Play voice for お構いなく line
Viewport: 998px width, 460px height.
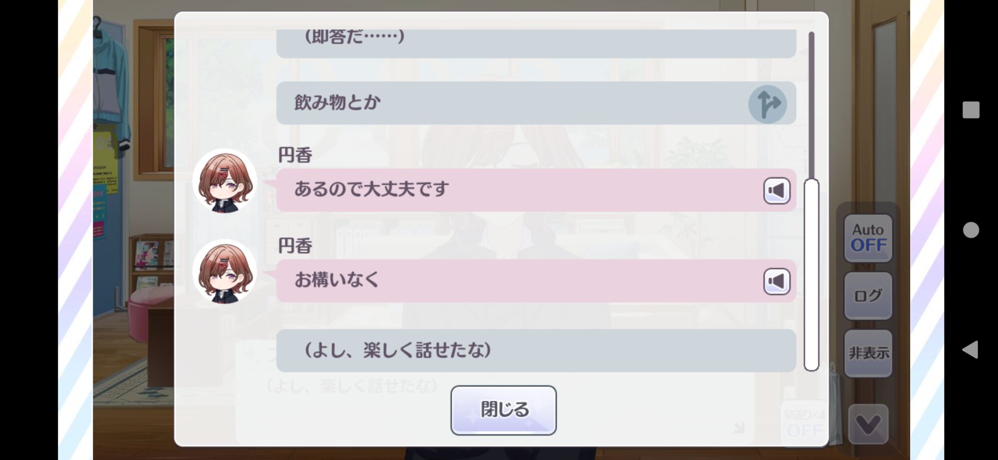point(776,281)
